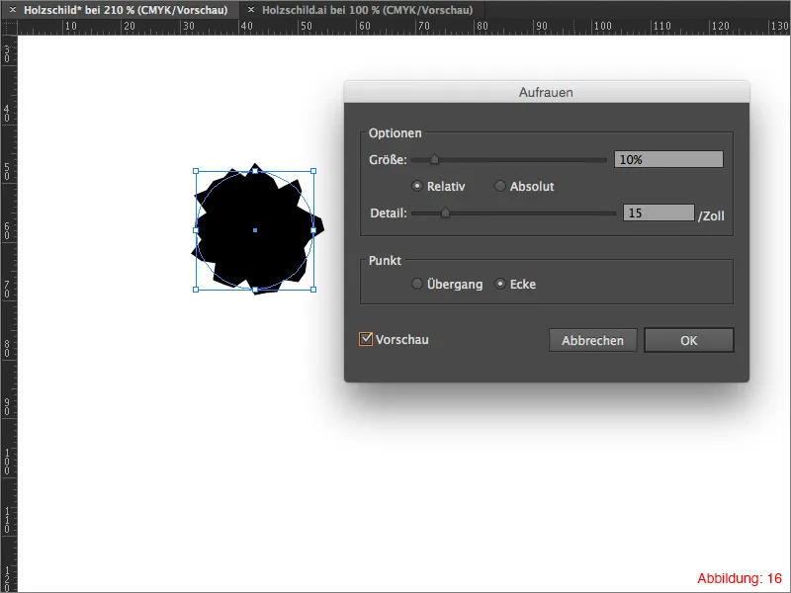Switch to Holzschild.ai bei 100 % tab
Image resolution: width=791 pixels, height=593 pixels.
click(x=367, y=10)
